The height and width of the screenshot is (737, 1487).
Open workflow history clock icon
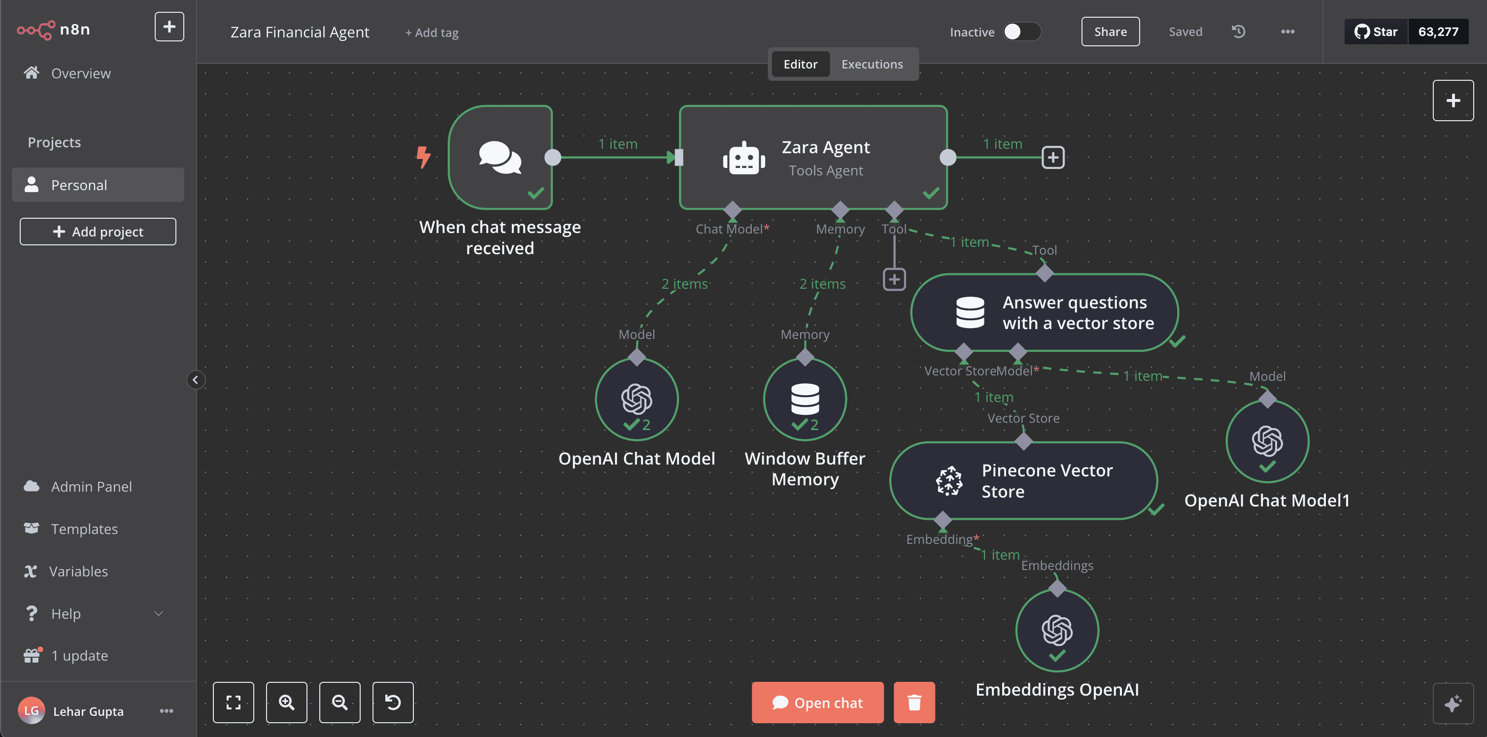click(x=1238, y=32)
